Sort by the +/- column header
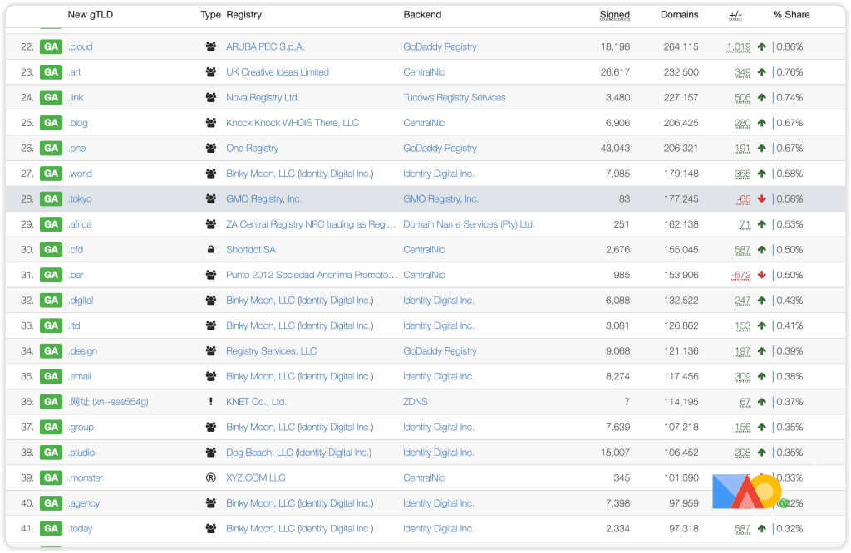851x553 pixels. coord(735,15)
